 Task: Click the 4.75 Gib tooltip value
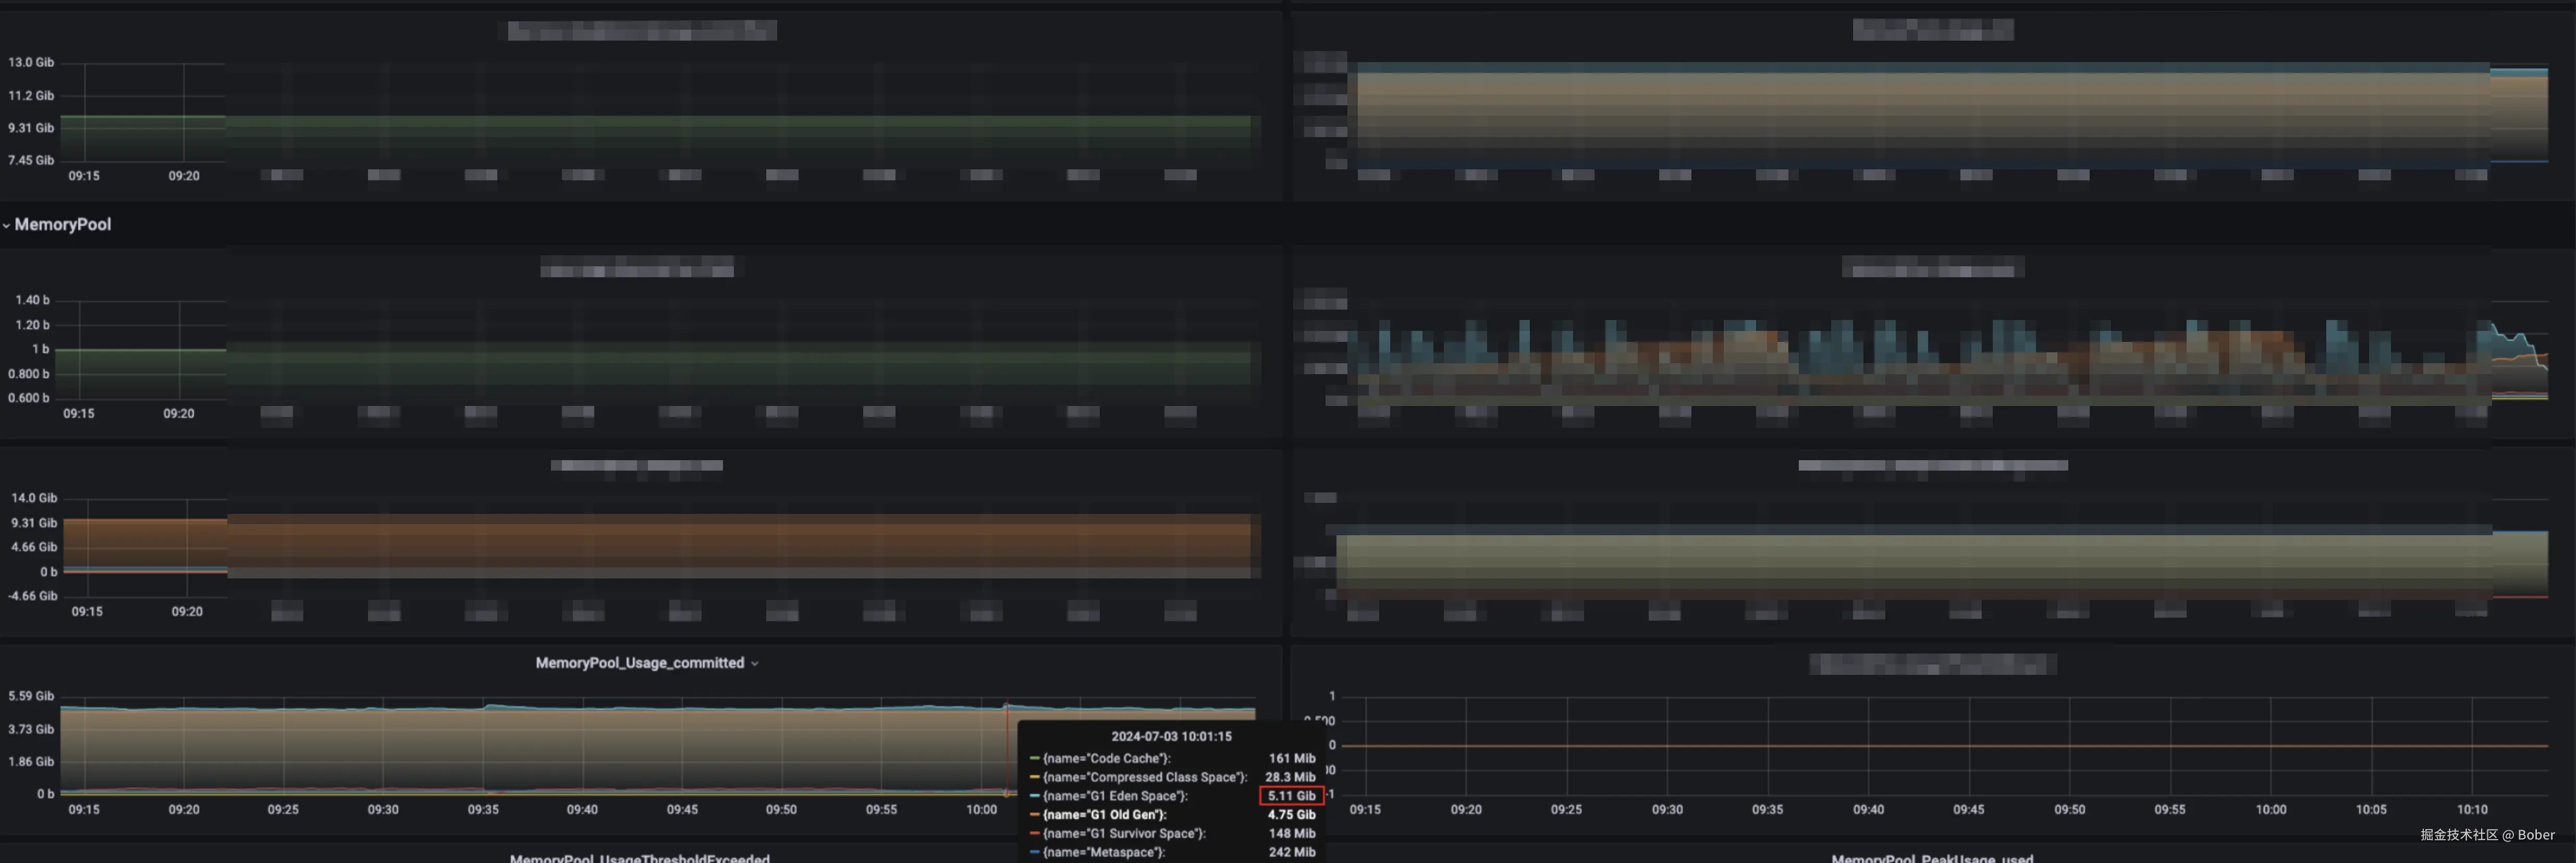[x=1291, y=815]
